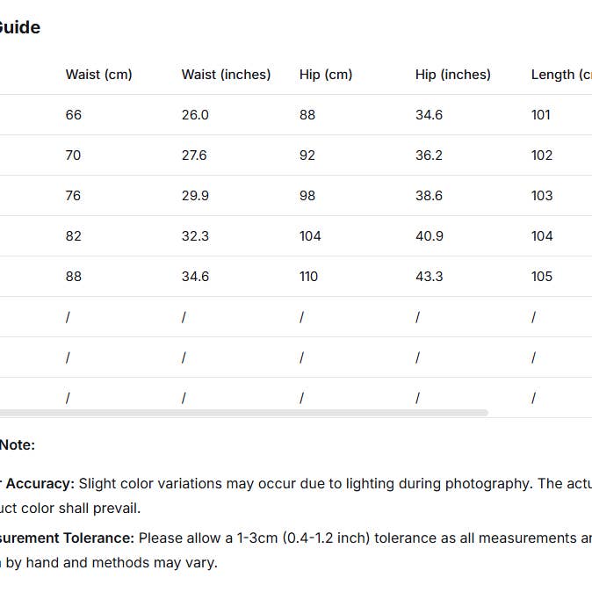Click the bold Note: heading text
Viewport: 592px width, 592px height.
17,445
